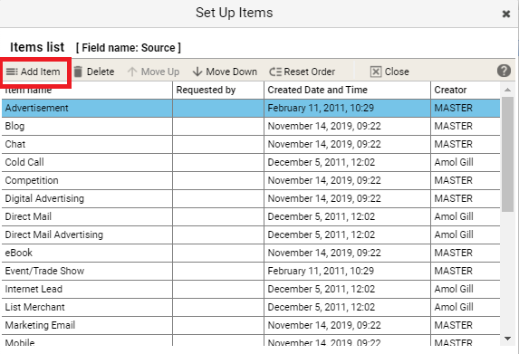Sort by the Requested by column header
Screen dimensions: 519x354
[218, 90]
